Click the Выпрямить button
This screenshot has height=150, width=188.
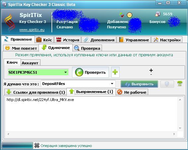[139, 84]
